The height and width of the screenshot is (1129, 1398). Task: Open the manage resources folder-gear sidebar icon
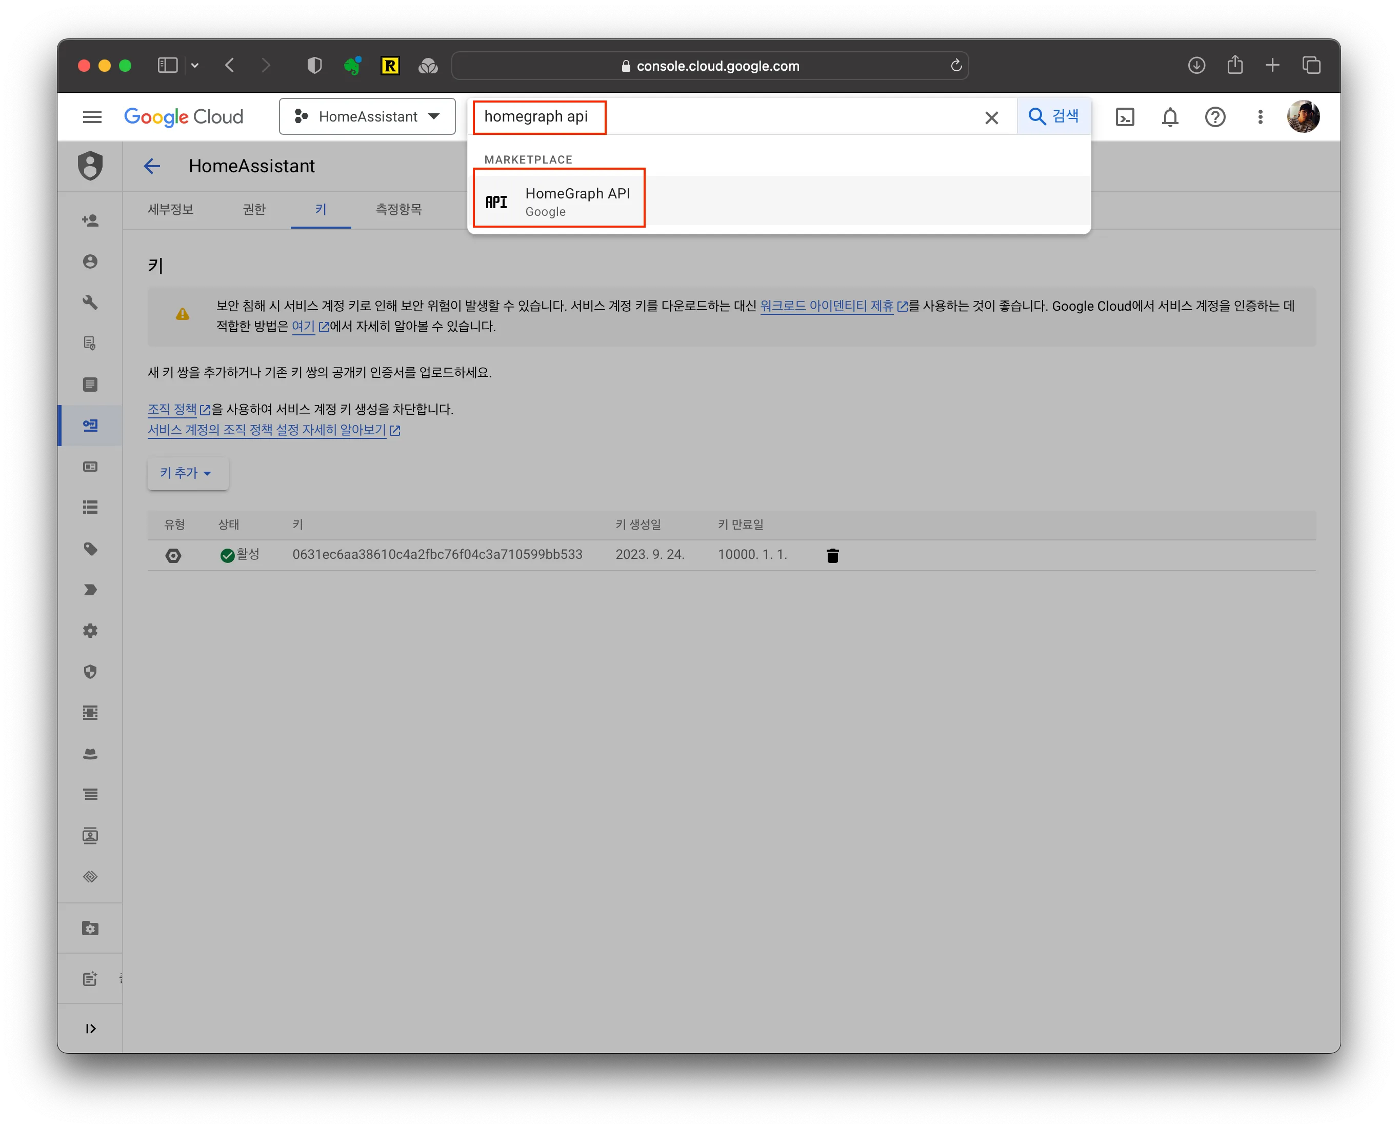click(90, 928)
